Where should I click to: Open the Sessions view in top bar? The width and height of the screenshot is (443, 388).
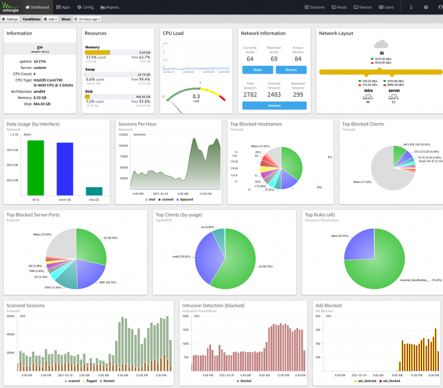pos(314,7)
